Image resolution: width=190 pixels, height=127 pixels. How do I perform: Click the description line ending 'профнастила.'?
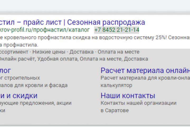coord(19,45)
